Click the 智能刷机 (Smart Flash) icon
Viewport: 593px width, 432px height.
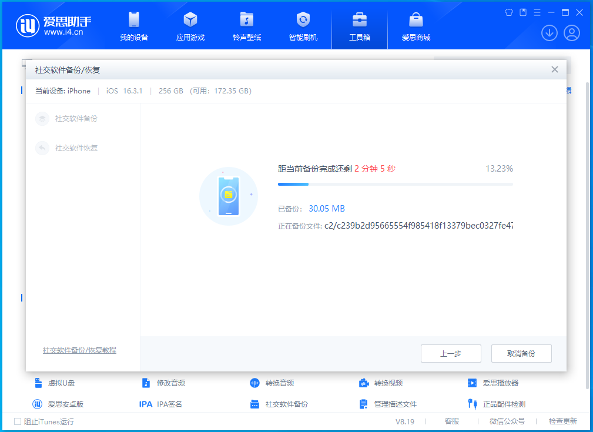pos(303,26)
